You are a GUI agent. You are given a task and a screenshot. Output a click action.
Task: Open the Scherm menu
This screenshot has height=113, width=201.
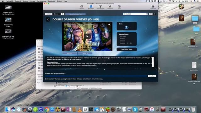coord(59,1)
